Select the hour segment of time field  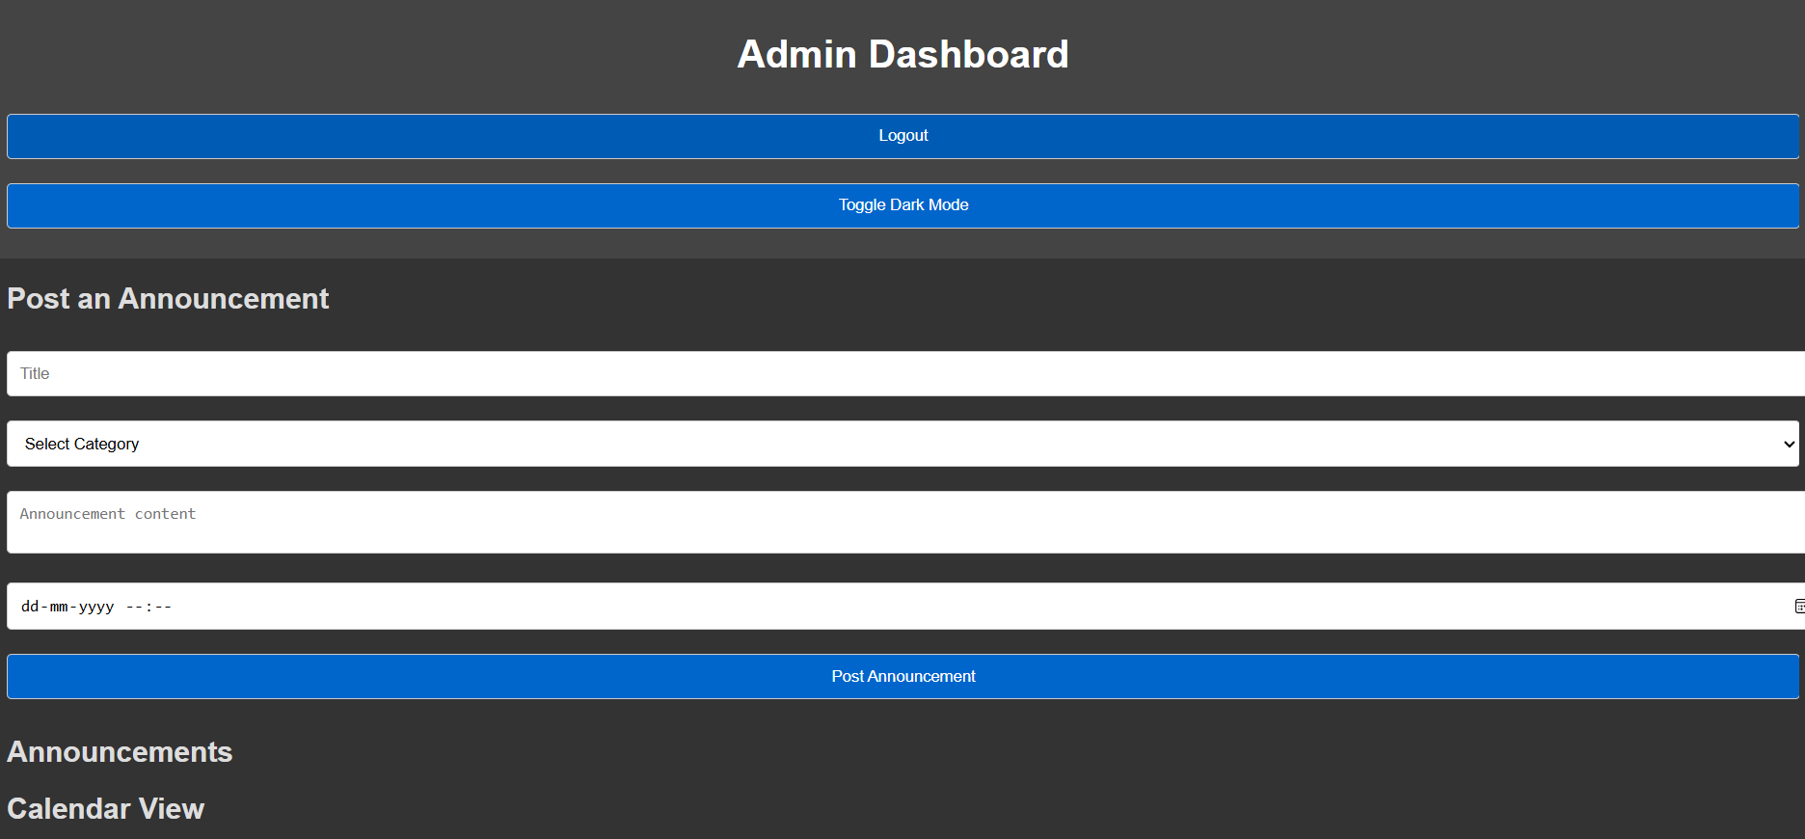[x=134, y=607]
